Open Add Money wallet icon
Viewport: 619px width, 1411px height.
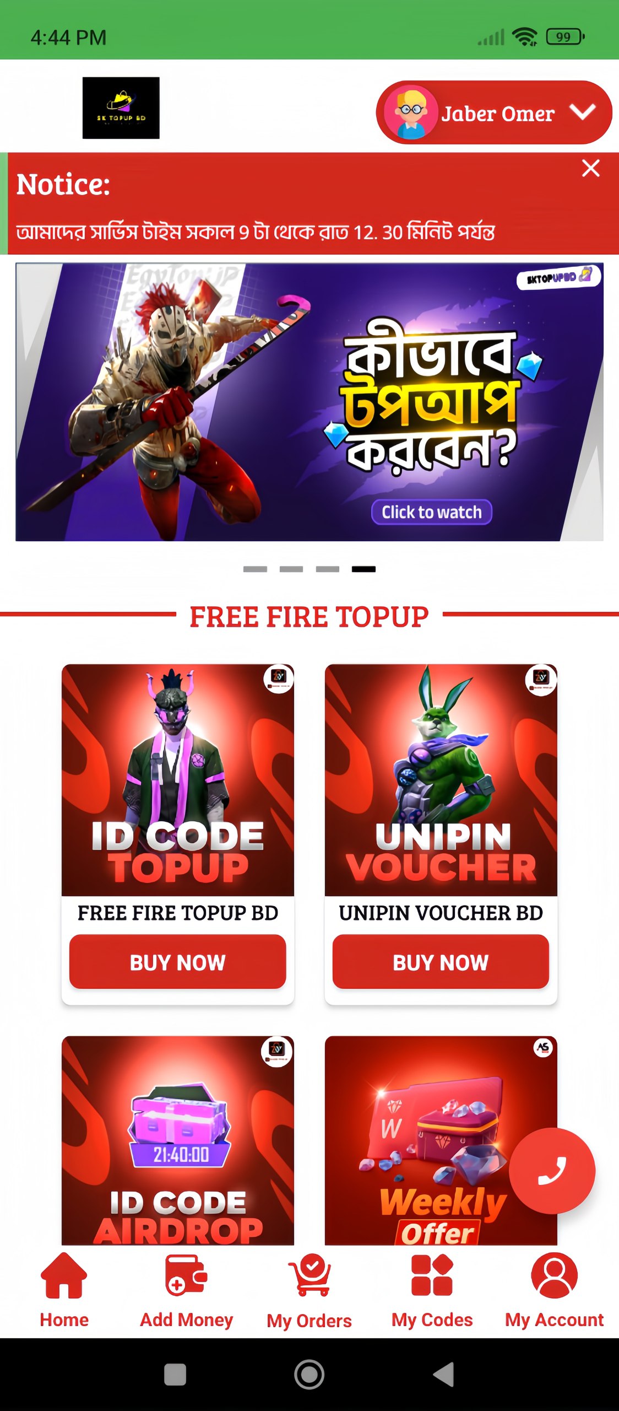pos(186,1274)
